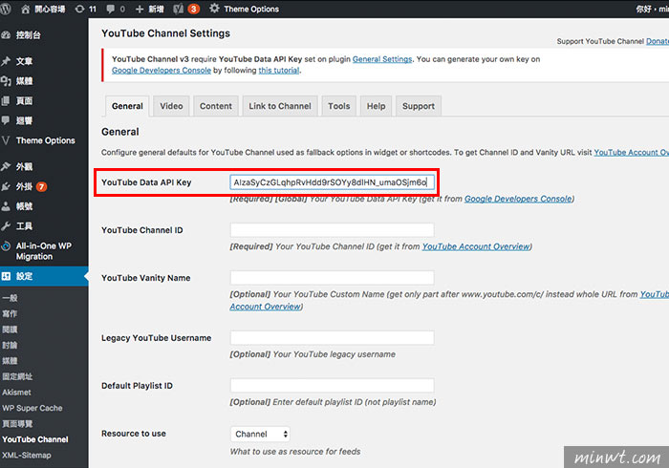Viewport: 669px width, 468px height.
Task: Click the user icon beside 帳號
Action: pos(6,206)
